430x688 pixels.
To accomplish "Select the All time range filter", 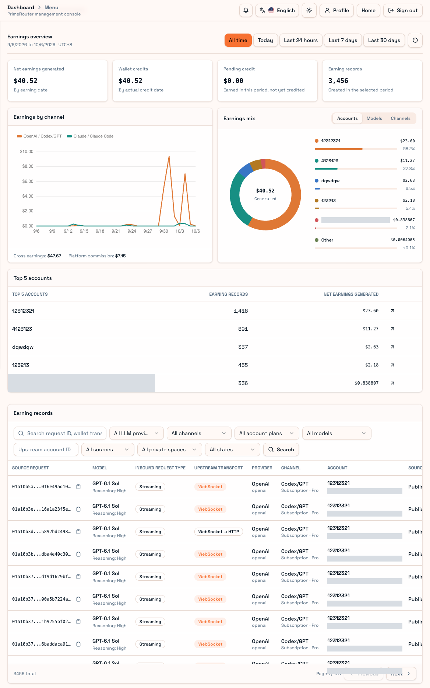I will click(238, 40).
